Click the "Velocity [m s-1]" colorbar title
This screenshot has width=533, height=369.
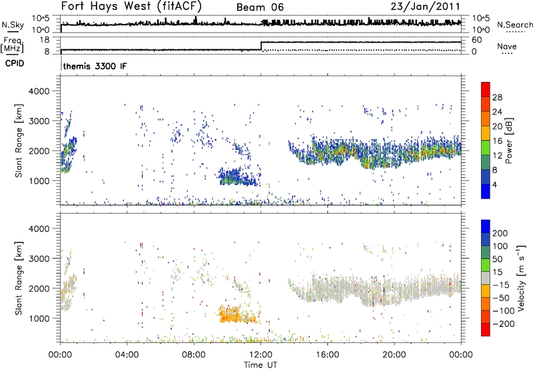click(521, 278)
